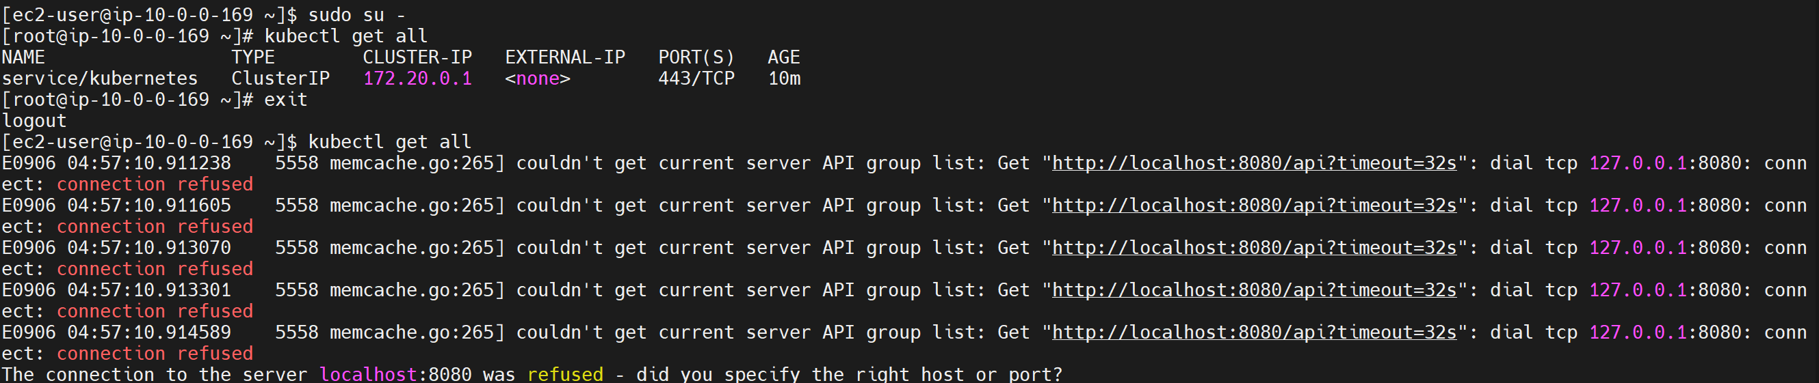
Task: Click the EXTERNAL-IP column header
Action: (565, 57)
